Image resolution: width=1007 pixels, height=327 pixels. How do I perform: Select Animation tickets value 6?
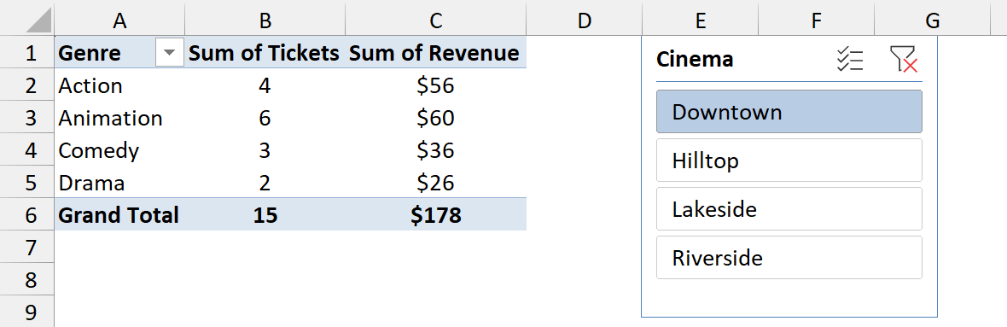click(265, 118)
